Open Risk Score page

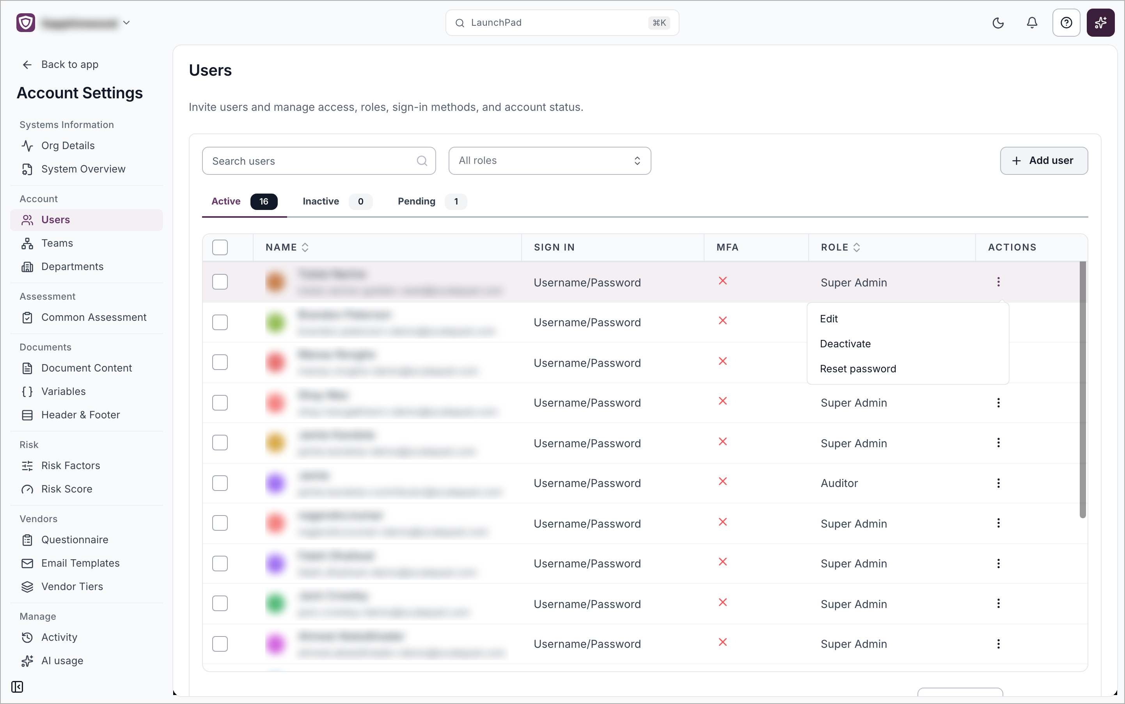87,489
